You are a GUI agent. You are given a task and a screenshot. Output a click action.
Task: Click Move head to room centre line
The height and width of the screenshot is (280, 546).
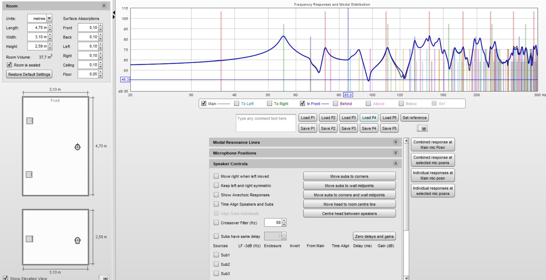tap(349, 204)
